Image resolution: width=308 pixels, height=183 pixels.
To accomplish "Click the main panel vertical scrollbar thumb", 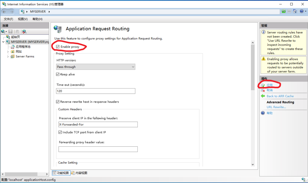I will [253, 67].
